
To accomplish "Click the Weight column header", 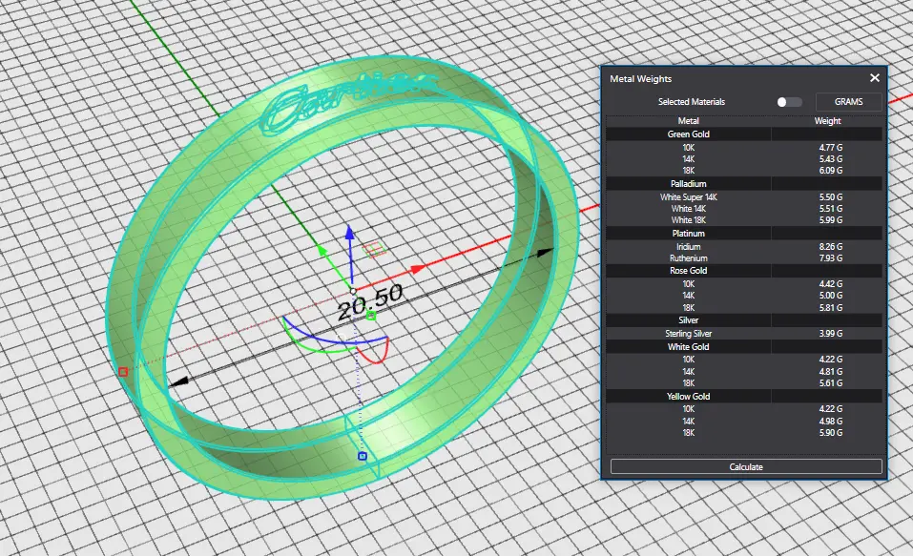I will pos(827,121).
